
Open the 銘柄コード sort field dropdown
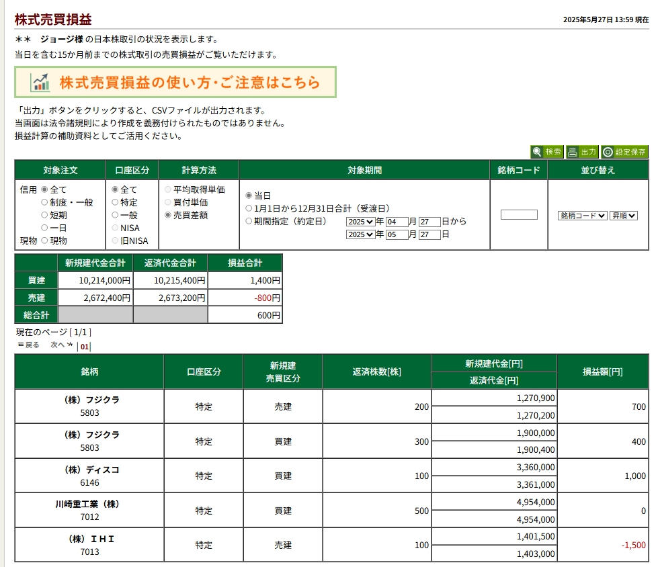coord(582,216)
